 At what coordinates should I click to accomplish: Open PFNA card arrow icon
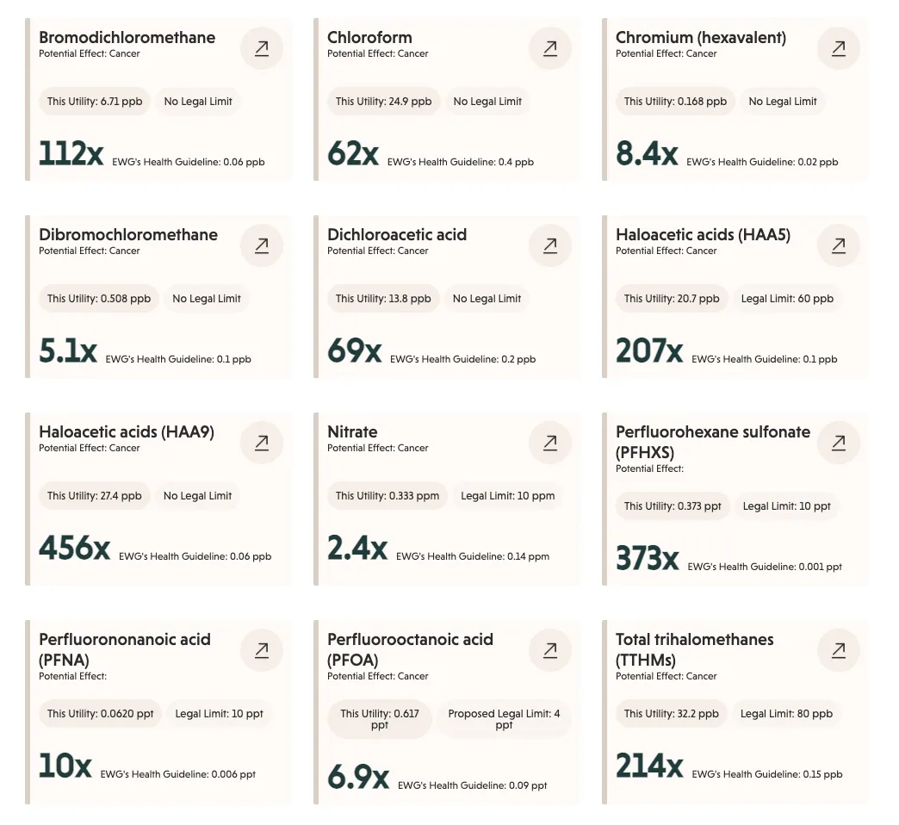tap(262, 650)
